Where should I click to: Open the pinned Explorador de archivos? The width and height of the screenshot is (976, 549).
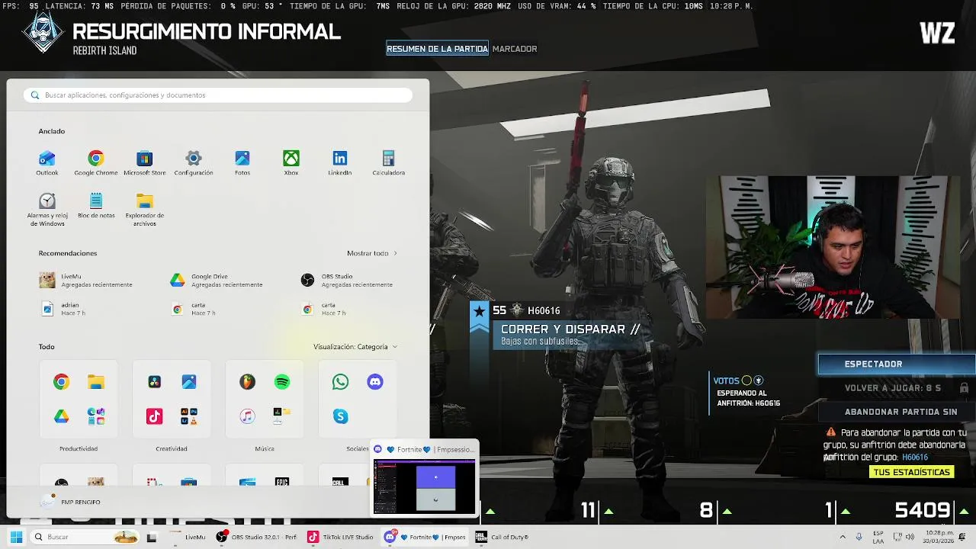coord(144,210)
